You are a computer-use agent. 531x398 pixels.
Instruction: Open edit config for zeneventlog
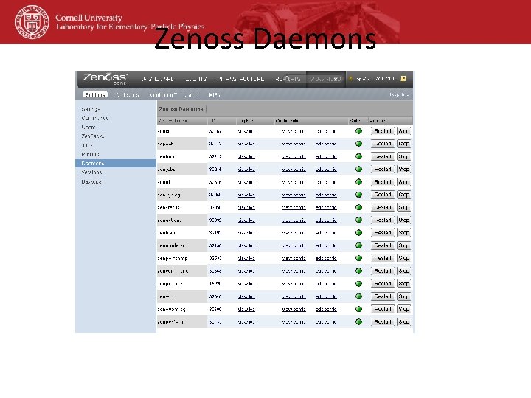coord(326,309)
